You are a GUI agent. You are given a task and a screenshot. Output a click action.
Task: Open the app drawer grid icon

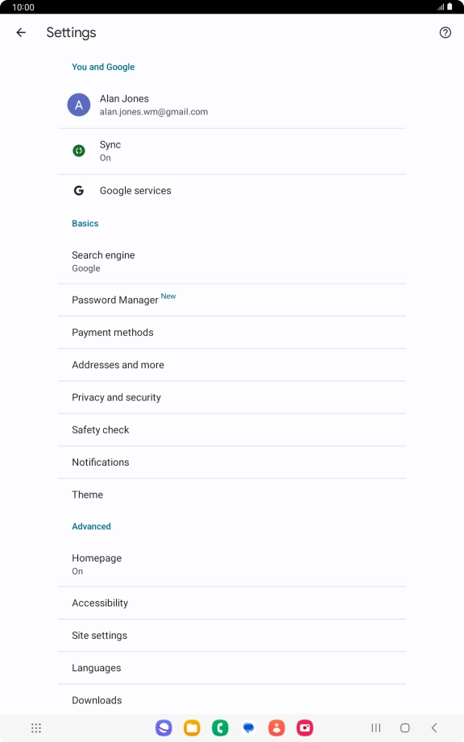[36, 727]
